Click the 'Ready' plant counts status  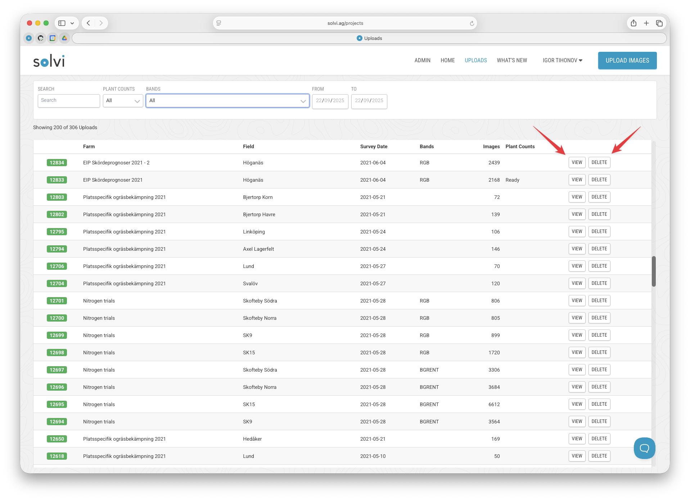[512, 180]
